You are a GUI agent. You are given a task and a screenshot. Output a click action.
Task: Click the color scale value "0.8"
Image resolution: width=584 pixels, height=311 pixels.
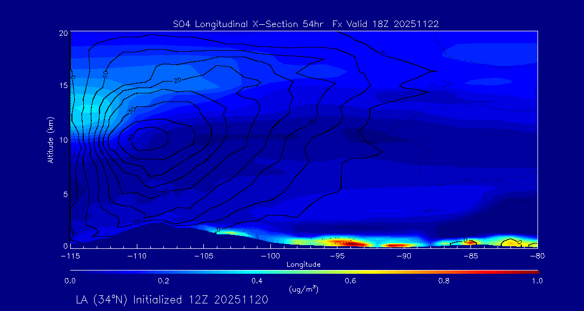coord(444,281)
